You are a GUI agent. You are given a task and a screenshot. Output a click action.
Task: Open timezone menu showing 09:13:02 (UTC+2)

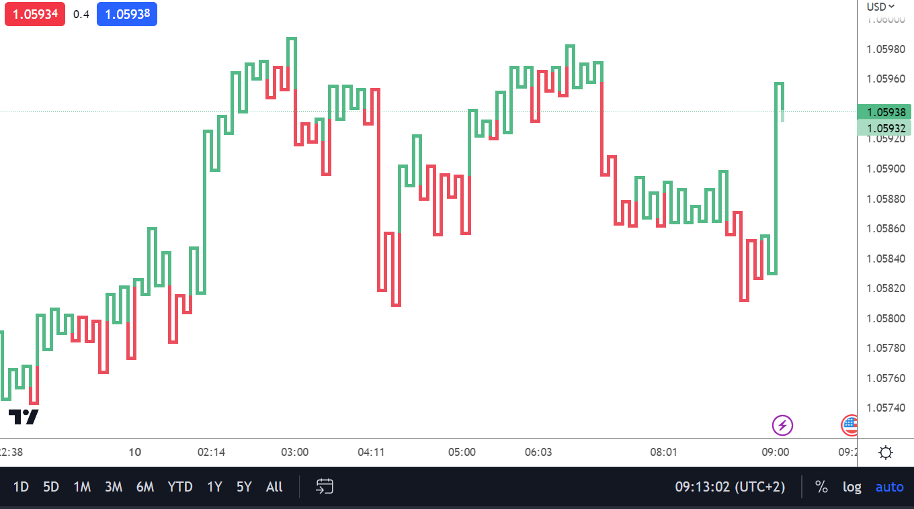pos(730,487)
